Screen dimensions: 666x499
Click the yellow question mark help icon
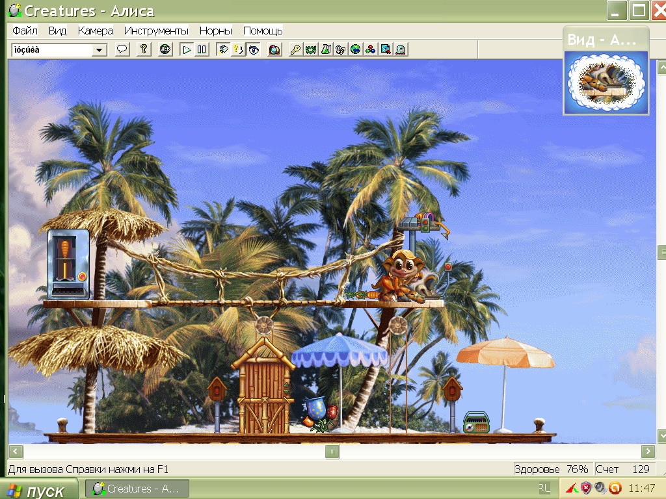point(144,49)
